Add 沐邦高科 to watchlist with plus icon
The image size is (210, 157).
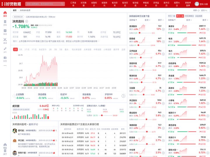pyautogui.click(x=27, y=21)
